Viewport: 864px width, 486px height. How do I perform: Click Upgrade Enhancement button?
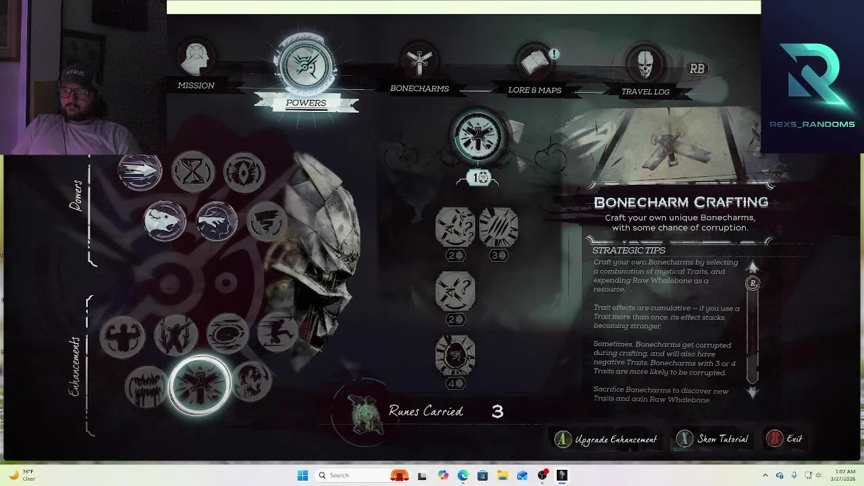606,439
